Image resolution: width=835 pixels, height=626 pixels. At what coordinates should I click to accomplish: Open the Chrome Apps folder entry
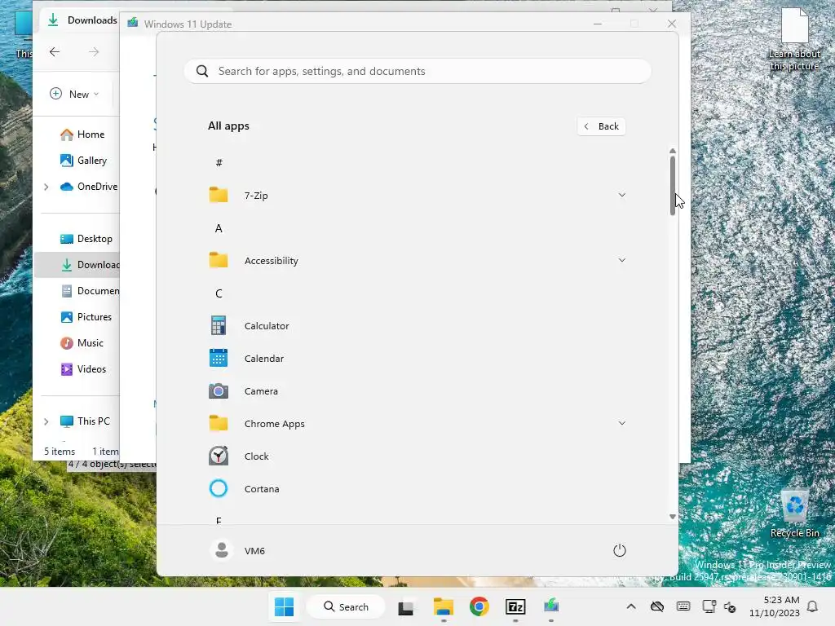417,424
